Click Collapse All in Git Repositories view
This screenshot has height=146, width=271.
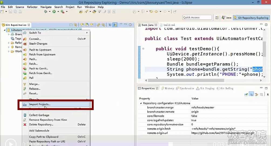click(71, 25)
